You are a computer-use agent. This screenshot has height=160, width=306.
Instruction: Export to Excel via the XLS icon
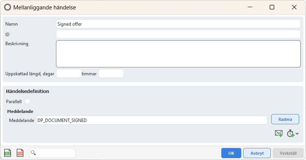[8, 153]
